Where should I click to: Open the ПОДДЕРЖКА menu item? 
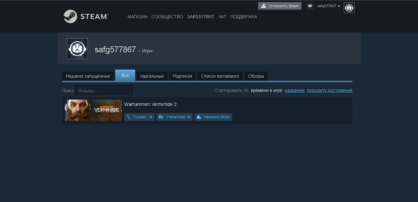pos(244,17)
